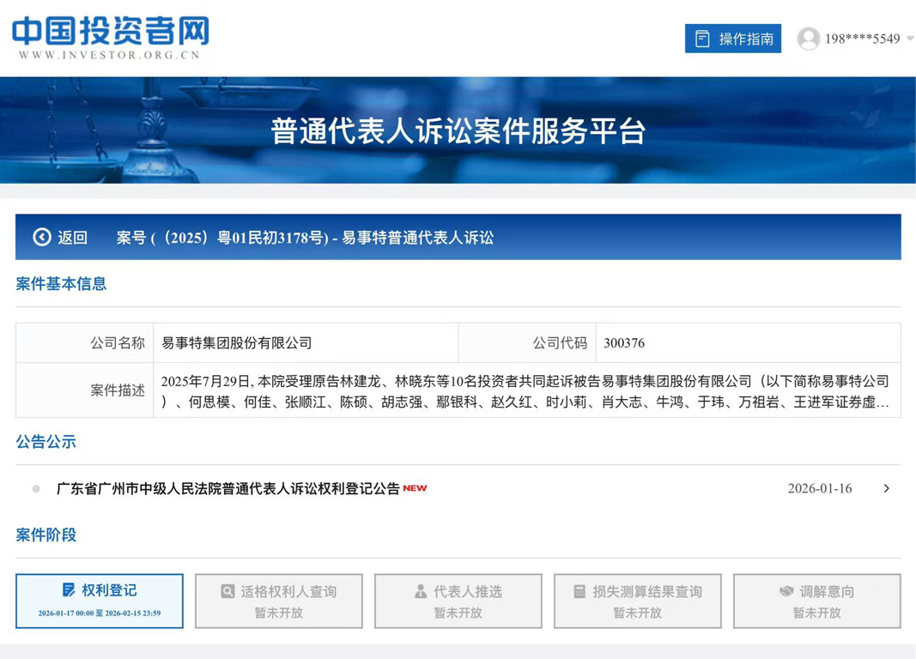This screenshot has height=659, width=916.
Task: Click the handshake icon in 调解意向
Action: coord(786,591)
